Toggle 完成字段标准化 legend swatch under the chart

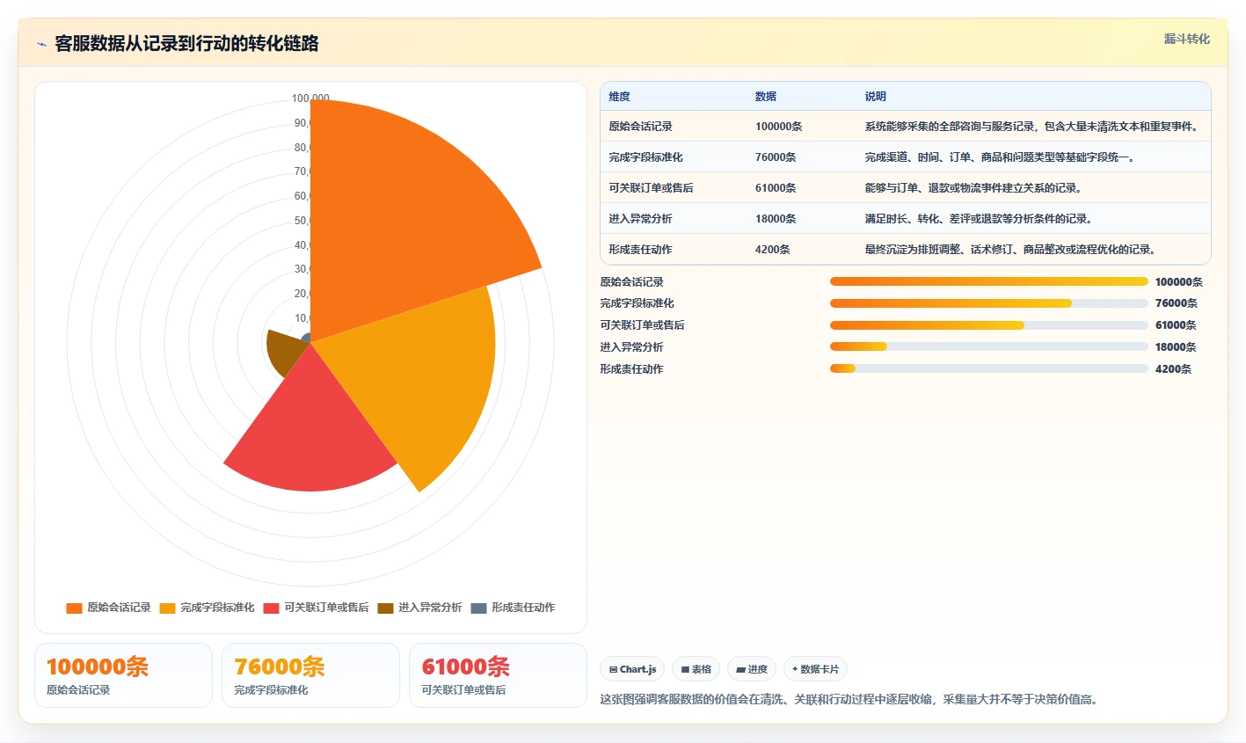tap(167, 608)
